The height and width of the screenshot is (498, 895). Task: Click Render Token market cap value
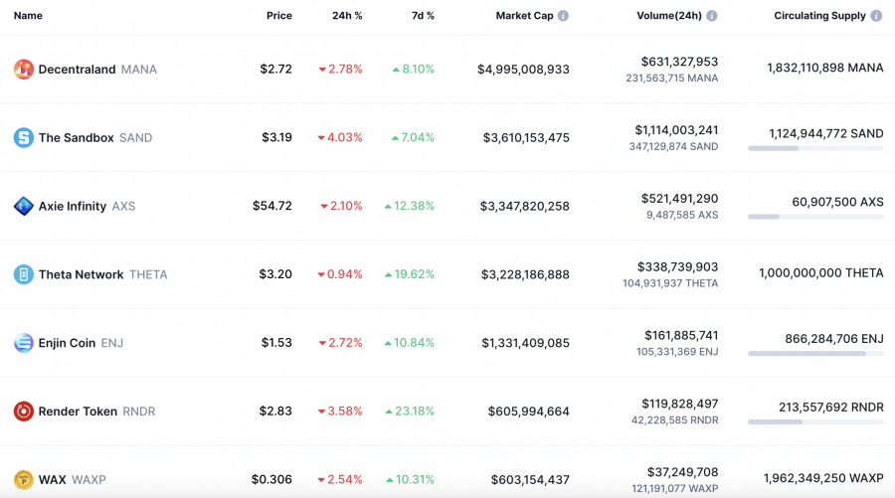tap(529, 412)
